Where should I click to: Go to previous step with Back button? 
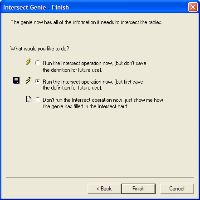(104, 189)
